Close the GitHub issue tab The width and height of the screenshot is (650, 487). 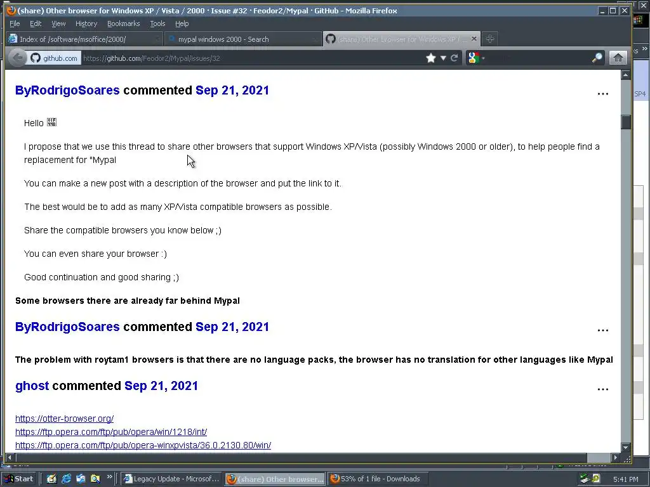click(x=474, y=39)
